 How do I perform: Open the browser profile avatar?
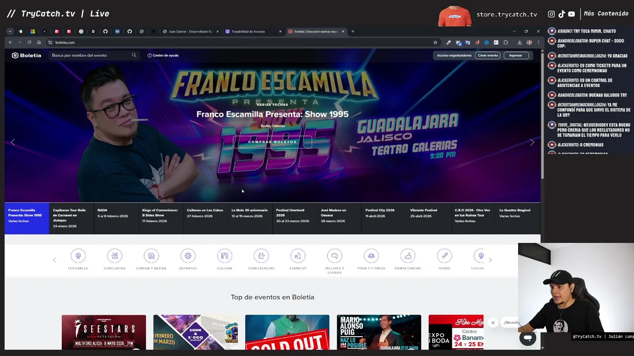[529, 43]
